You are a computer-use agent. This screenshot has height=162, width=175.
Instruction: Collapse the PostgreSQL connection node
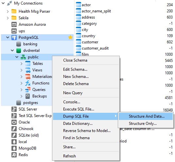pos(8,37)
